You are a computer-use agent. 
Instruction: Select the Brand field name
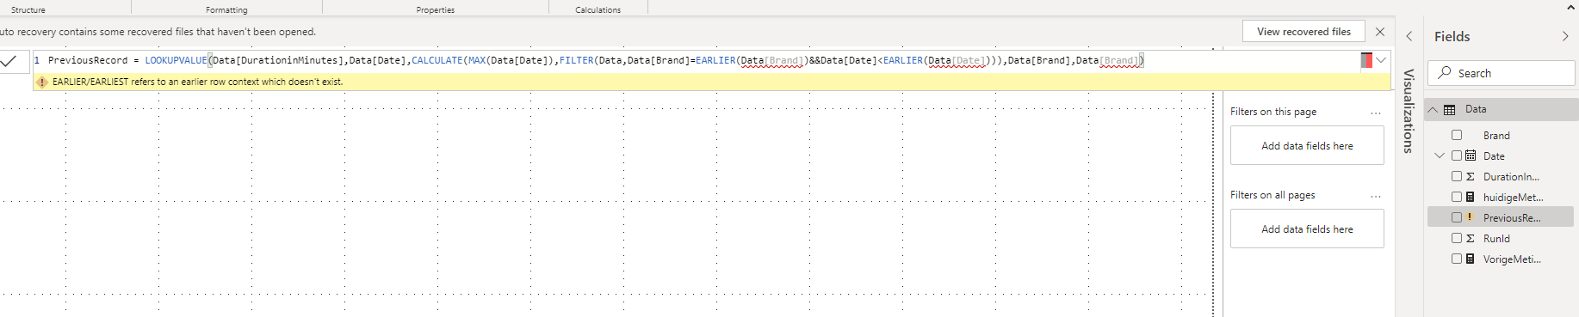tap(1496, 136)
